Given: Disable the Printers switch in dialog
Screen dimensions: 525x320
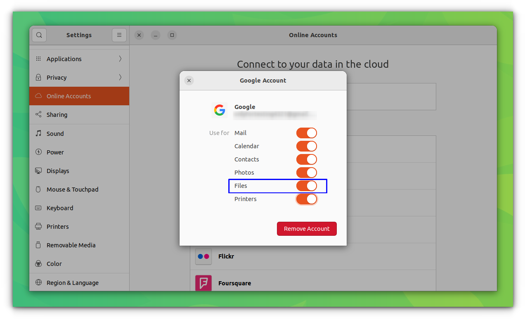Looking at the screenshot, I should tap(306, 199).
